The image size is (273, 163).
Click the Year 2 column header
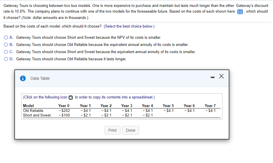click(x=106, y=106)
